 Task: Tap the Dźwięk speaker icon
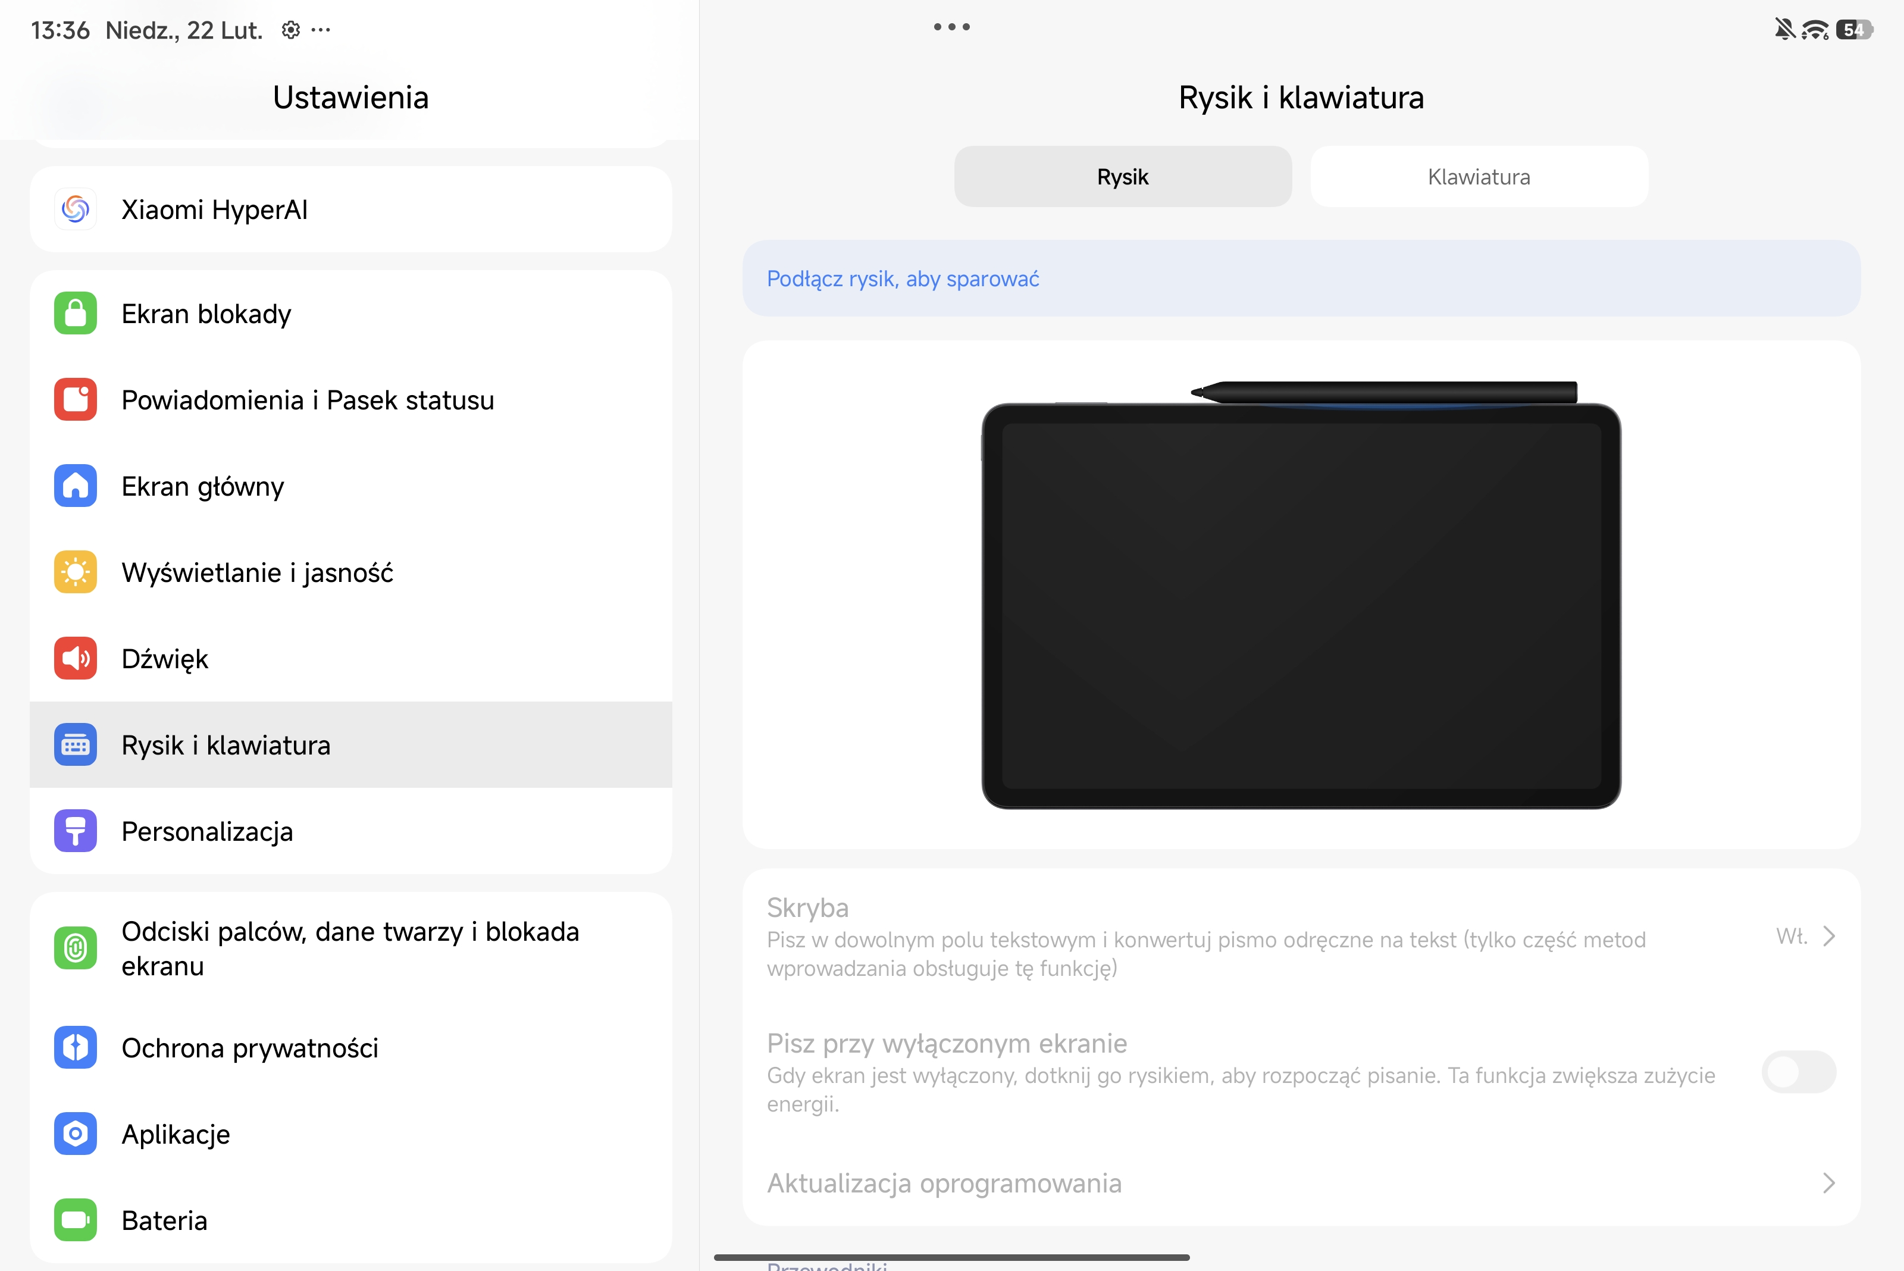click(x=76, y=658)
